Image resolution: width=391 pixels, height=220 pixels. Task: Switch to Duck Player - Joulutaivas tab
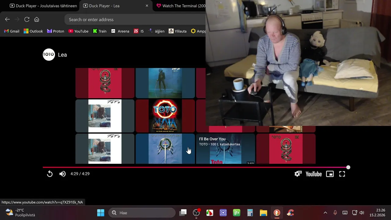click(43, 6)
